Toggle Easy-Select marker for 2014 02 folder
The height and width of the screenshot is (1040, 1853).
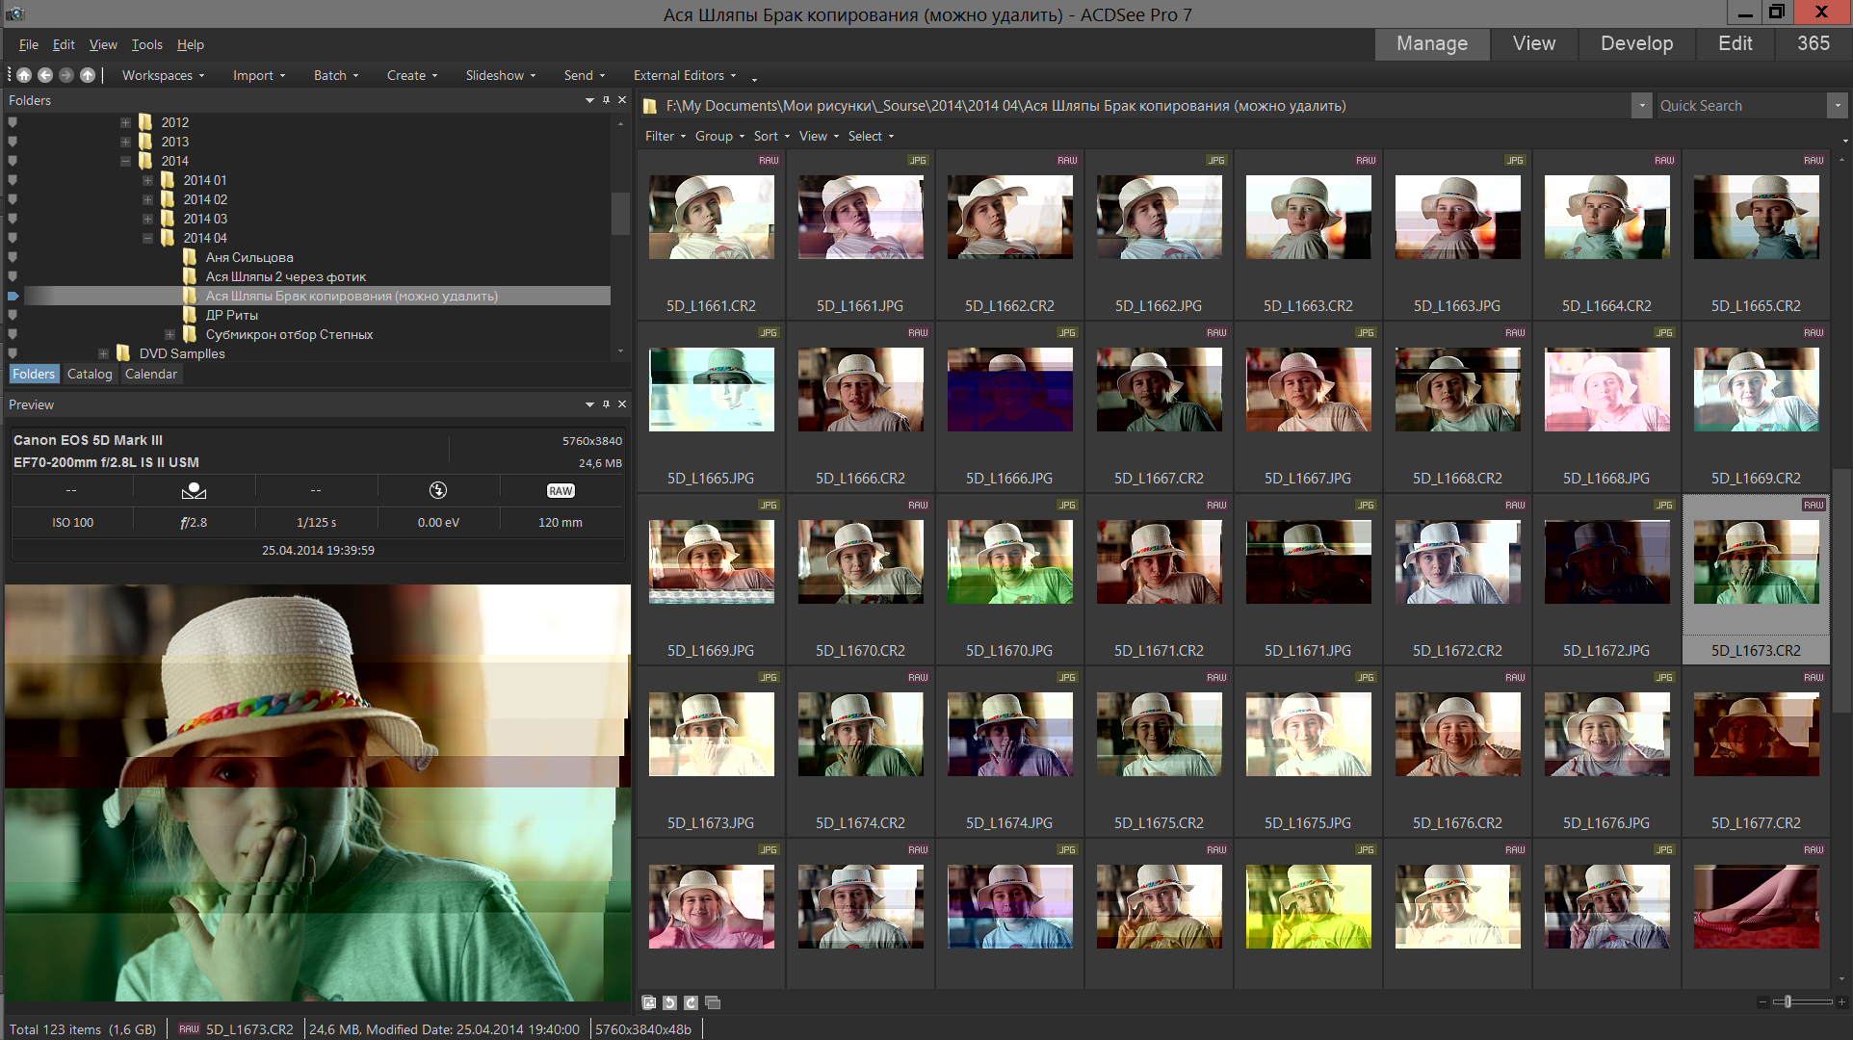pos(13,199)
